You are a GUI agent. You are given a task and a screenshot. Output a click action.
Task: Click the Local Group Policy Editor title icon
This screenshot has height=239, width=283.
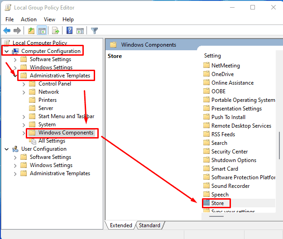point(8,8)
